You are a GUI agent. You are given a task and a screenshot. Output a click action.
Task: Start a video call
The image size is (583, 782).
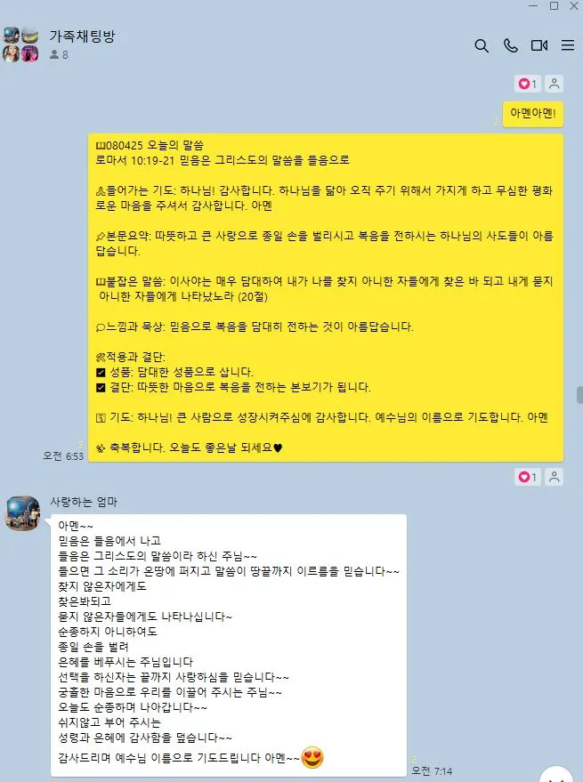point(539,45)
